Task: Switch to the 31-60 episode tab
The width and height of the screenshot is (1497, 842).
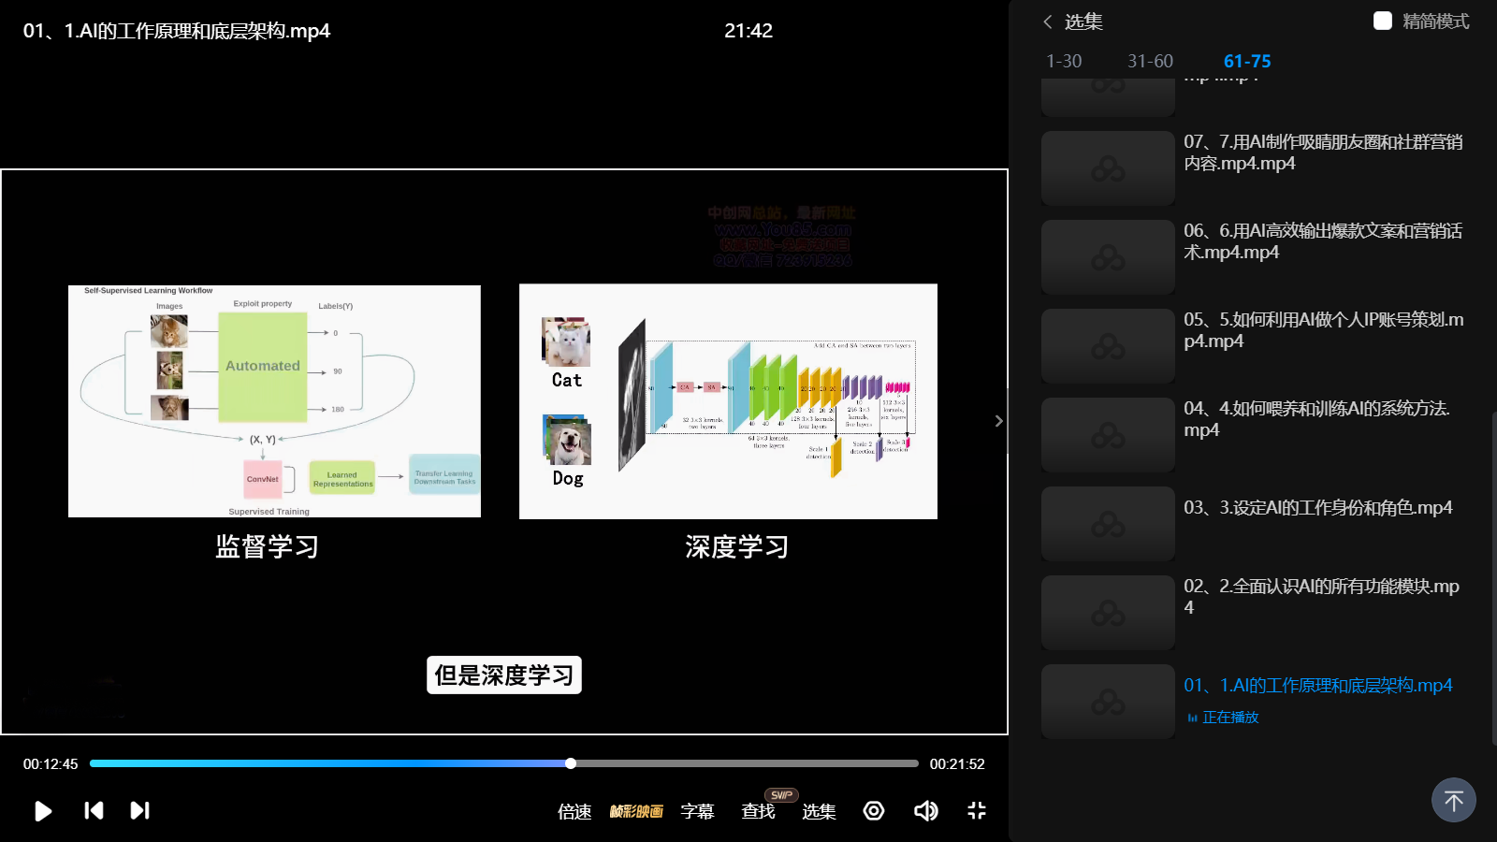Action: click(x=1150, y=61)
